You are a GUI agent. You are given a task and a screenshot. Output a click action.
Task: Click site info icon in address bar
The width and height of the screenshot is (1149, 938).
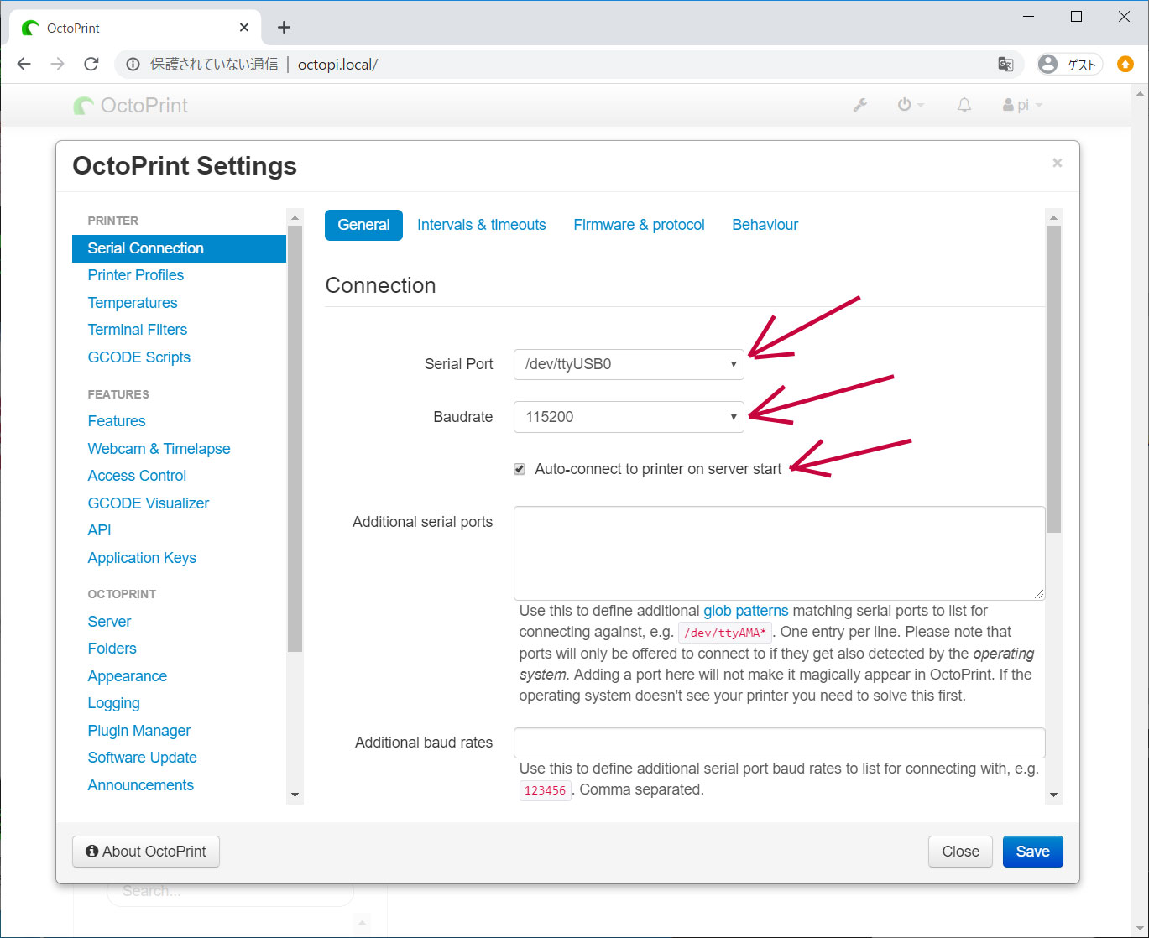133,64
